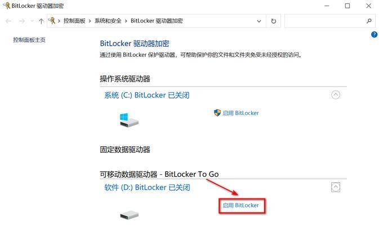Click the system C: drive icon

click(x=129, y=120)
